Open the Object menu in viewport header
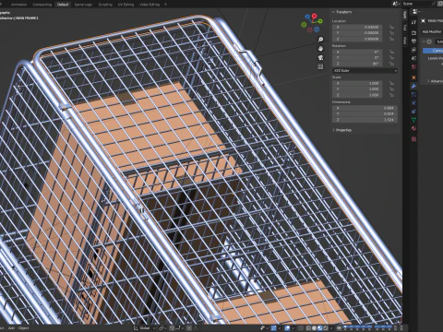The image size is (443, 332). [24, 328]
